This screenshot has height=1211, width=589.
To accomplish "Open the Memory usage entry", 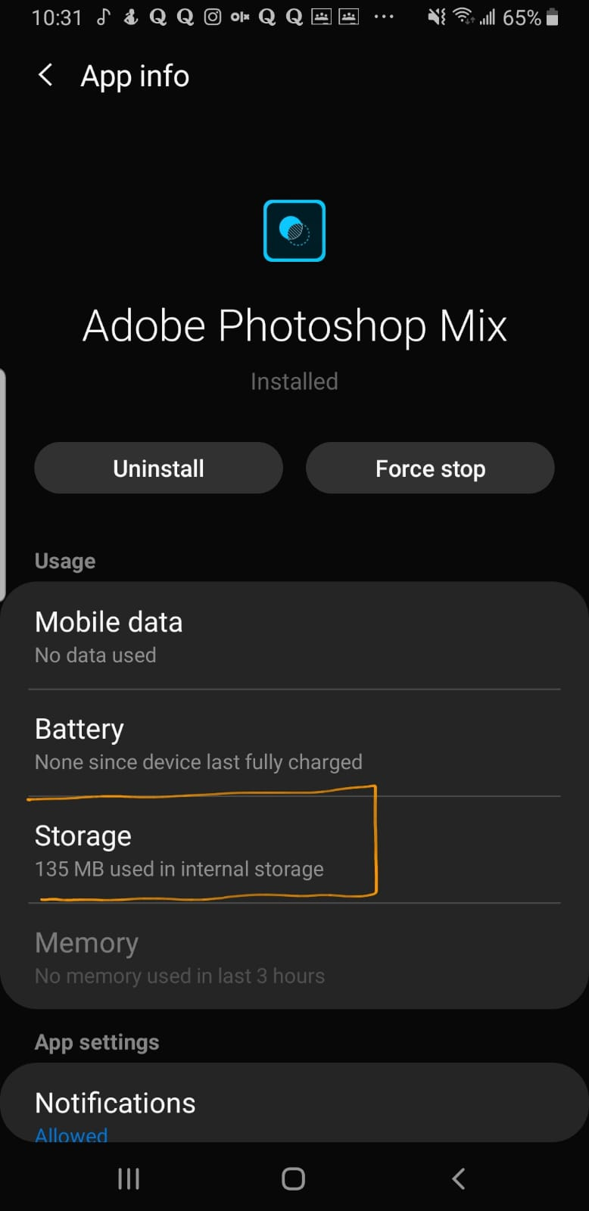I will pyautogui.click(x=294, y=957).
